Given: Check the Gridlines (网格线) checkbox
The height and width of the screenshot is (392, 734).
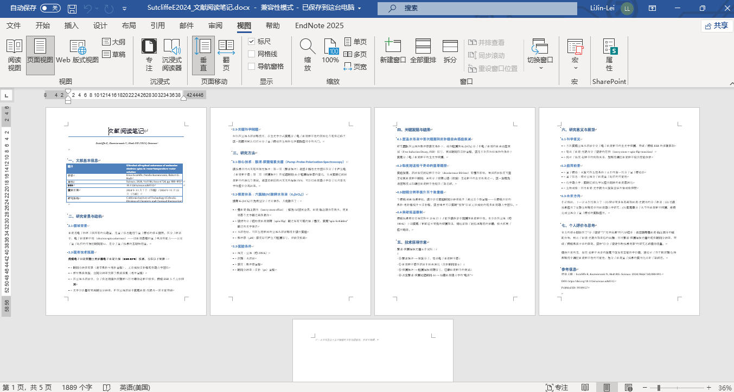Looking at the screenshot, I should pyautogui.click(x=251, y=54).
